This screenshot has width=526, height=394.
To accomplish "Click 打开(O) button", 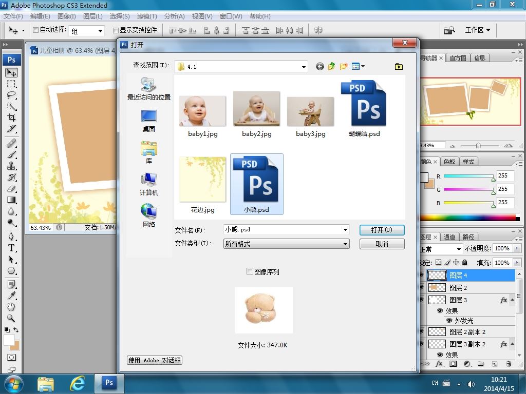I will [x=382, y=230].
